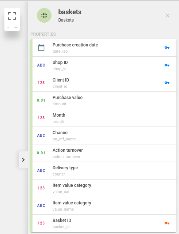Click the green baskets grid icon
This screenshot has width=179, height=234.
point(44,15)
